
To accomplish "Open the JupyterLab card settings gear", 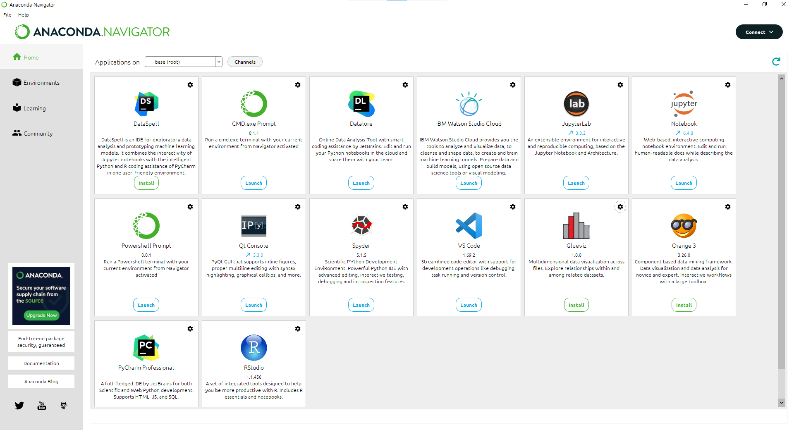I will [620, 85].
